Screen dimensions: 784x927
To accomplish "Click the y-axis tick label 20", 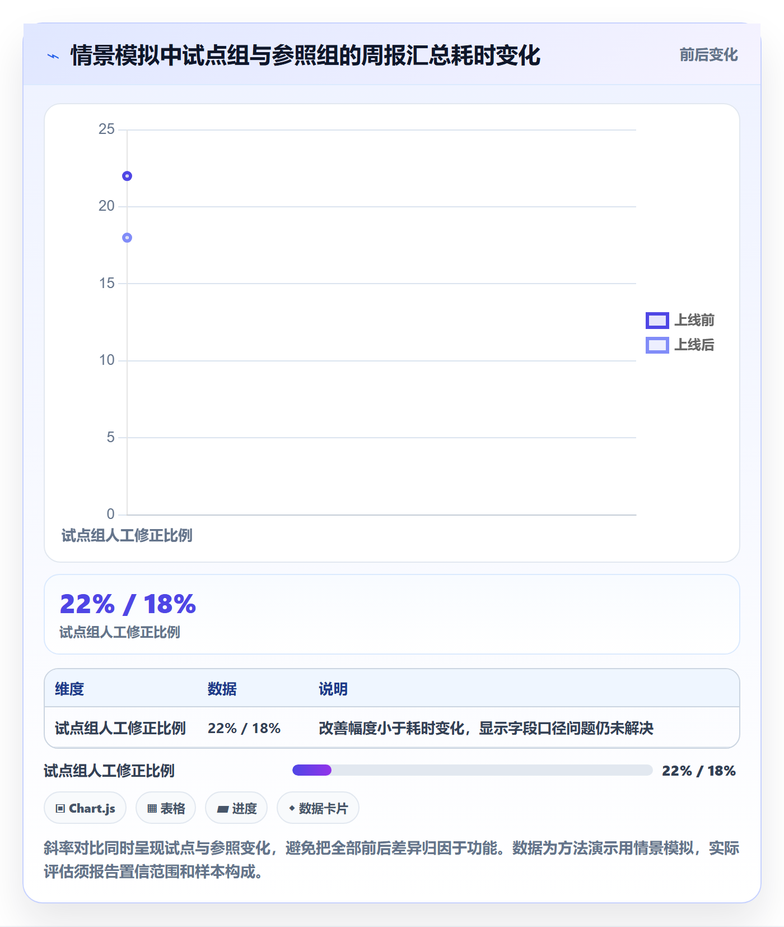I will tap(106, 206).
